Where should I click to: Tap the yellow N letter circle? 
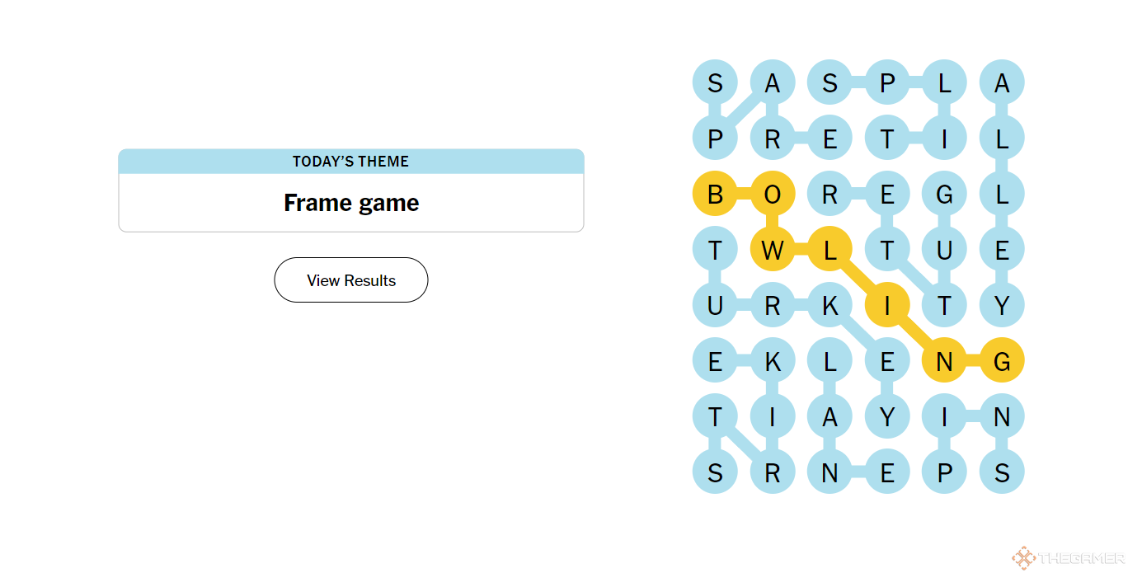[x=944, y=361]
